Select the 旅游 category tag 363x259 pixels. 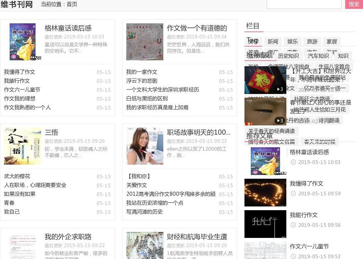click(x=312, y=41)
